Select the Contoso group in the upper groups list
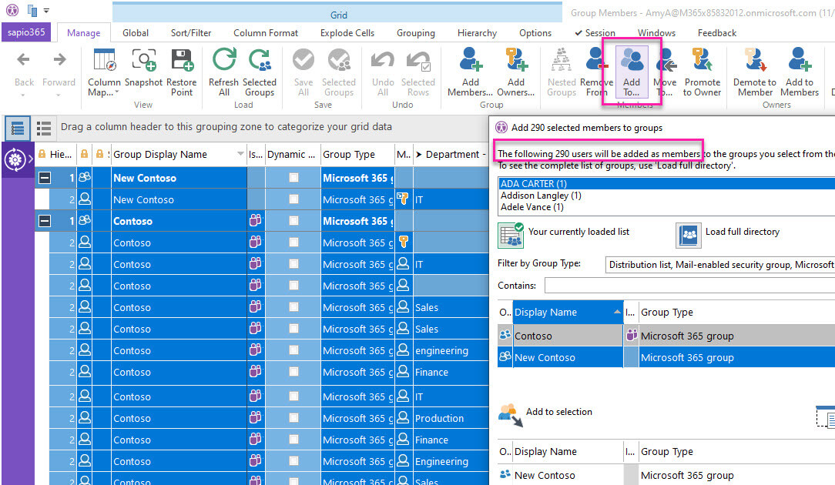 point(666,336)
